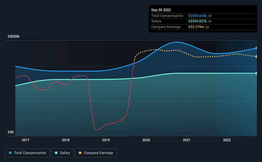Click the Sep 30 2022 tooltip date
The image size is (262, 162).
pyautogui.click(x=161, y=10)
